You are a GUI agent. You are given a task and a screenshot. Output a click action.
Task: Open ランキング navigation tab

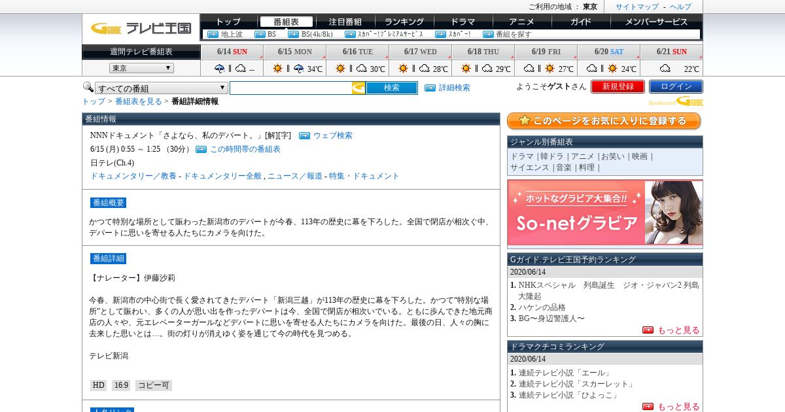click(404, 22)
